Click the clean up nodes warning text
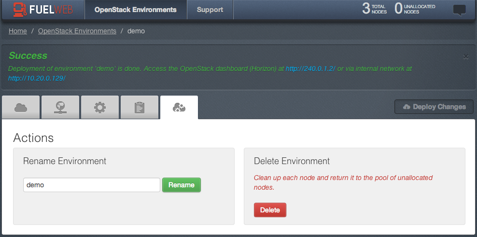Image resolution: width=477 pixels, height=237 pixels. tap(343, 182)
